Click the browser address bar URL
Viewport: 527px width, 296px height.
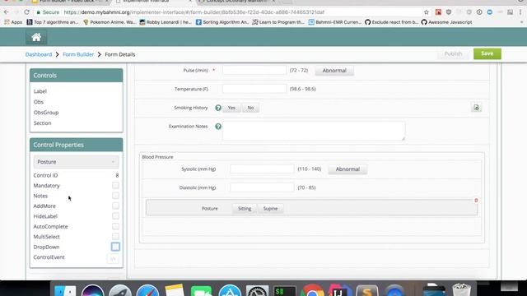(194, 12)
